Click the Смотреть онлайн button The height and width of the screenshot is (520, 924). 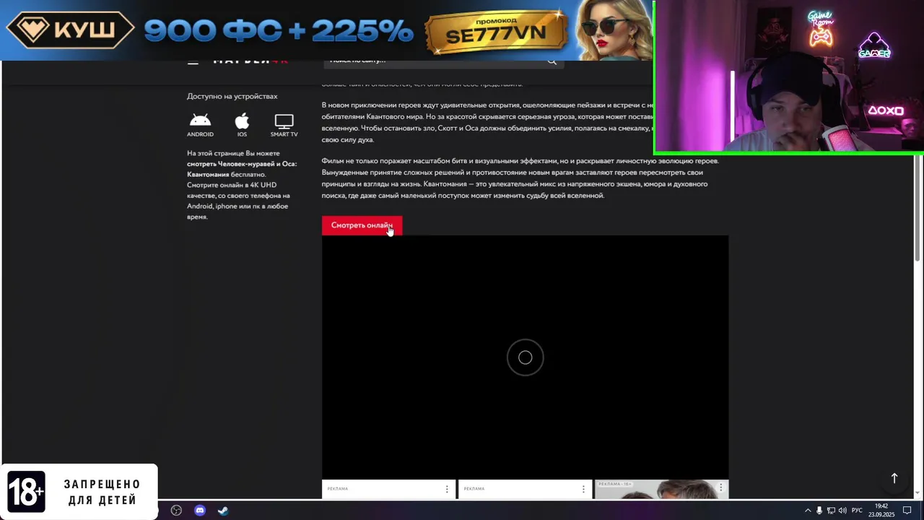pyautogui.click(x=362, y=225)
